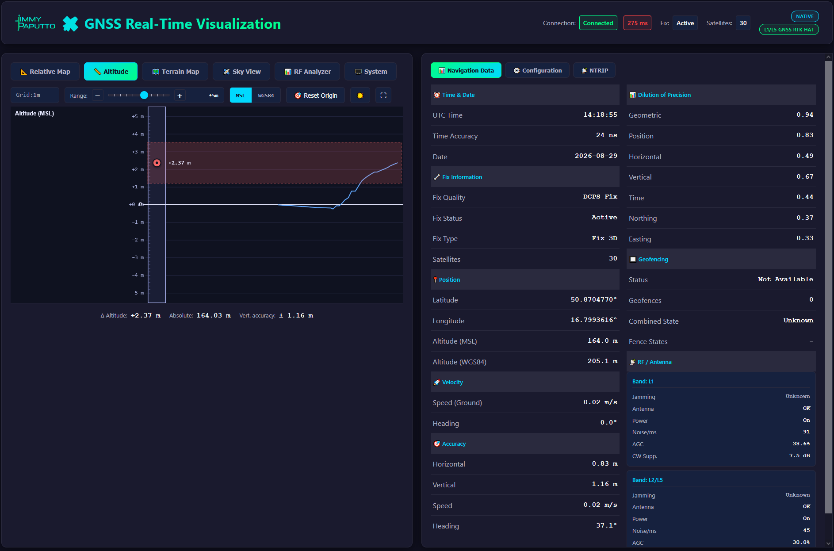Click the green Connected status badge
This screenshot has height=551, width=834.
point(598,23)
